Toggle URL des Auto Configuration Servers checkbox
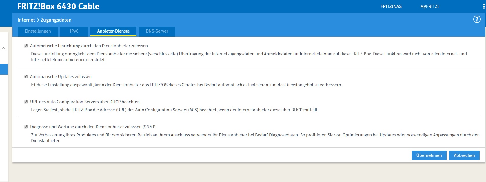The height and width of the screenshot is (182, 486). point(26,102)
